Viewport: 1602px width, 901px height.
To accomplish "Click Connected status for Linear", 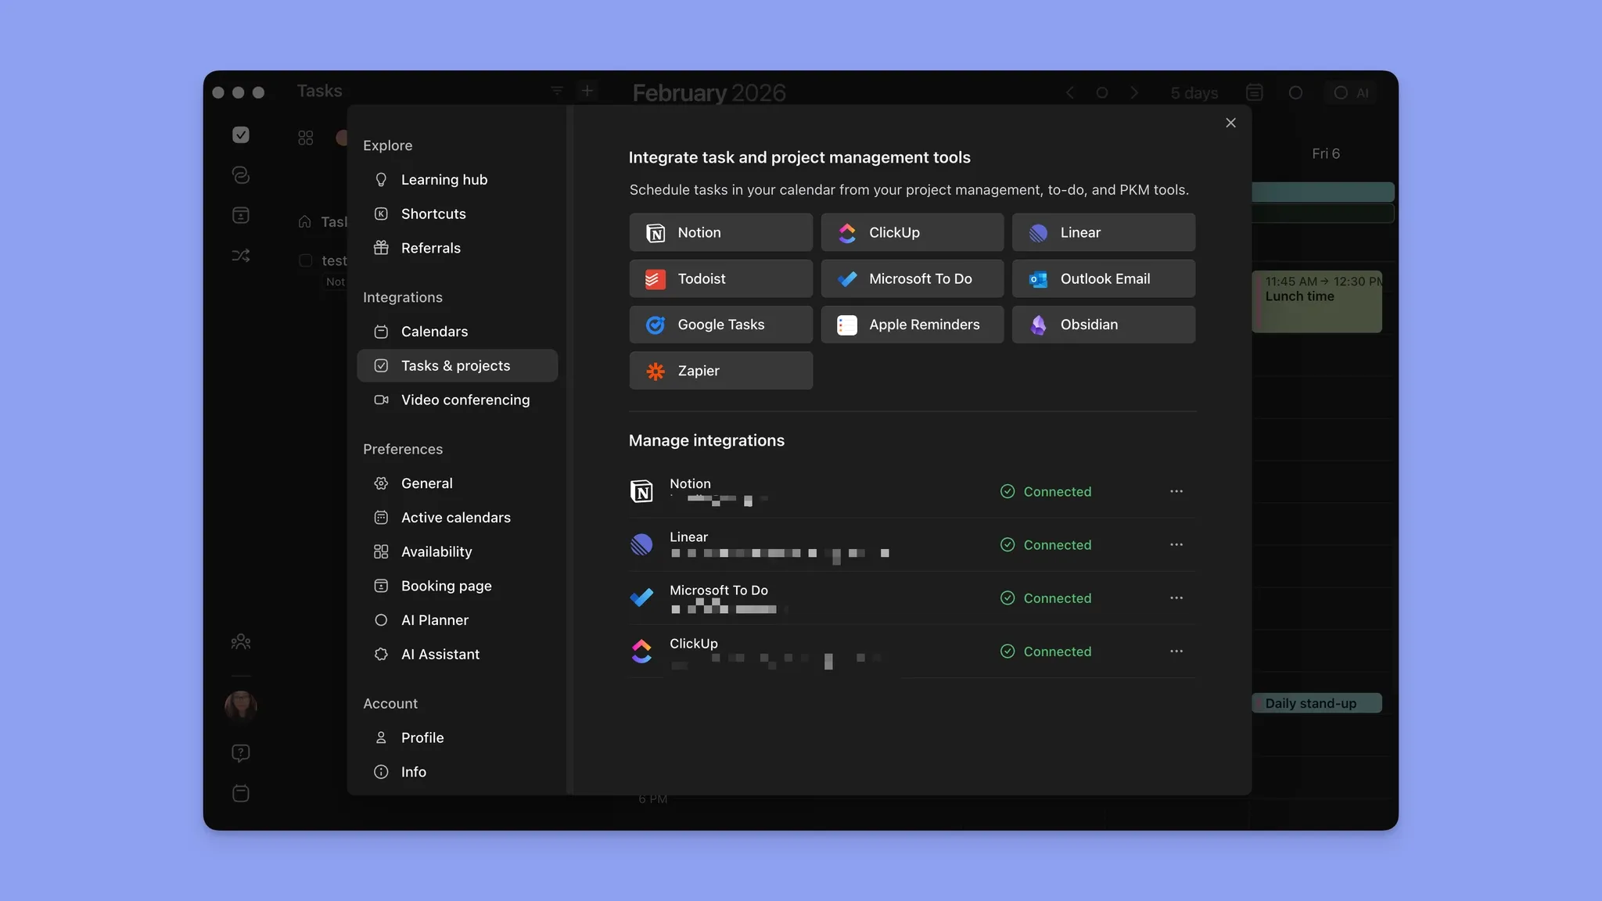I will pyautogui.click(x=1046, y=544).
